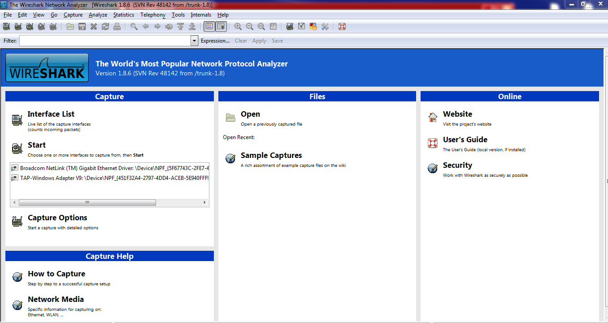This screenshot has height=323, width=608.
Task: Open Help via the toolbar lifebuoy icon
Action: (342, 26)
